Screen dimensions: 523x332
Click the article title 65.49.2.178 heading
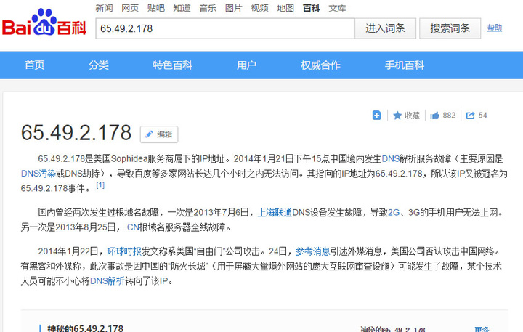[76, 133]
